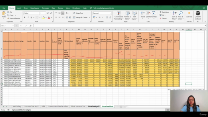Decrease indent in Alignment group
Viewport: 208px width, 117px height.
point(67,17)
